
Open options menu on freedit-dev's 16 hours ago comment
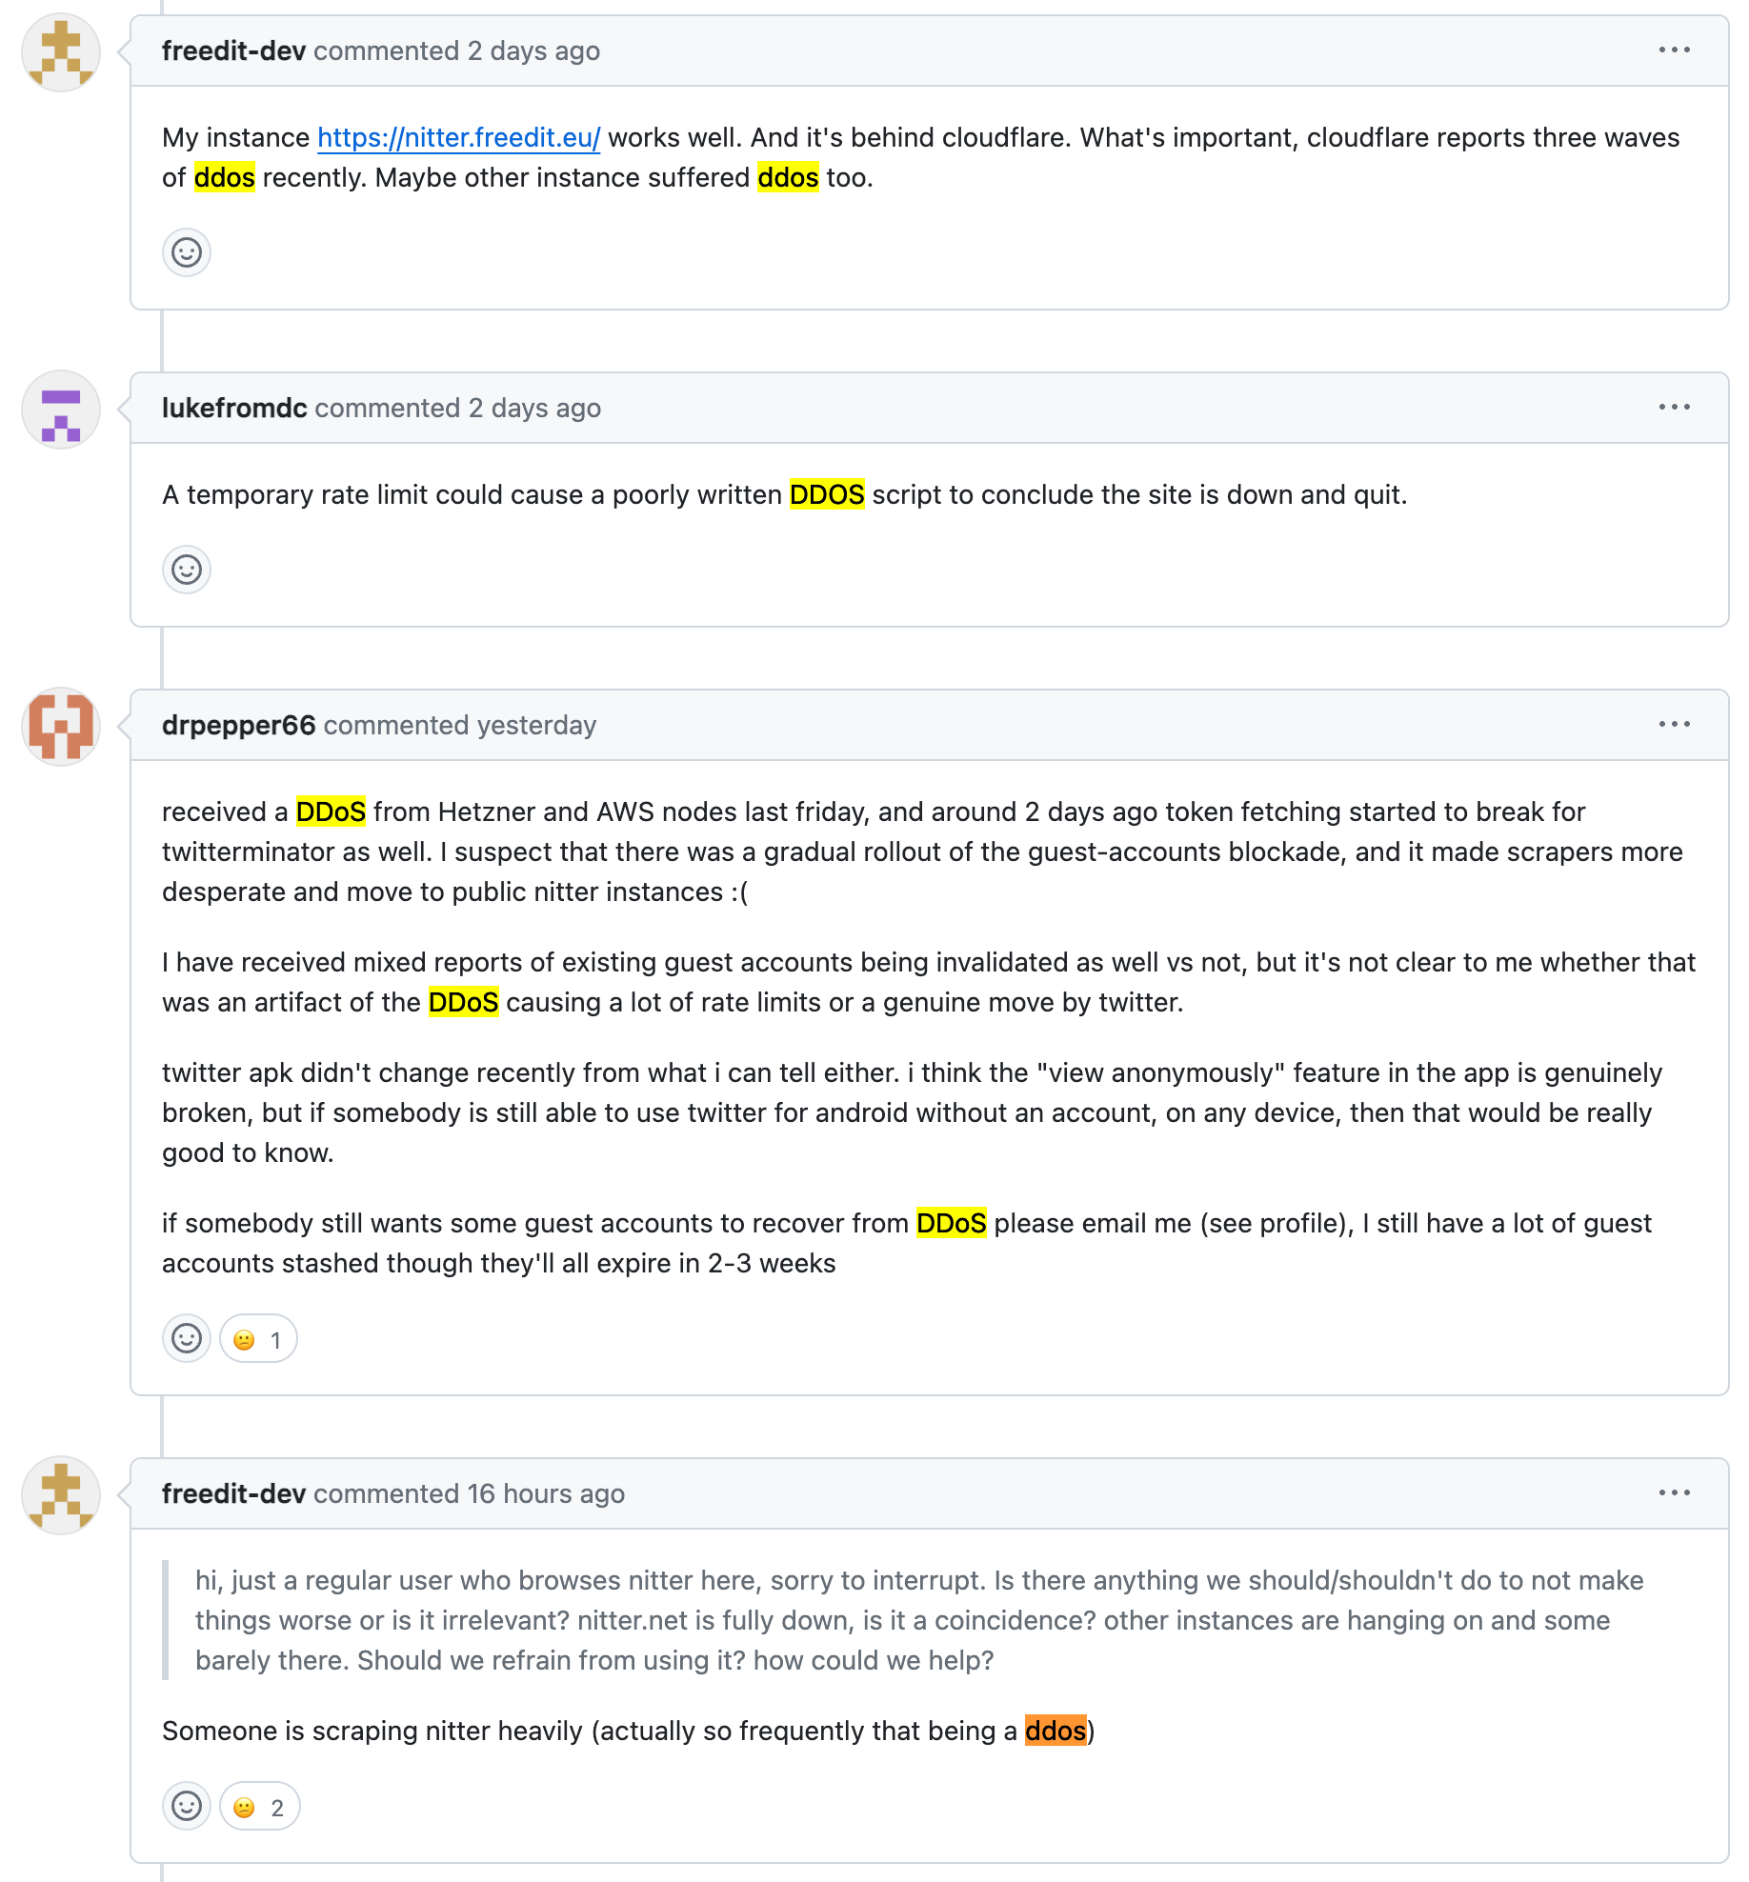[x=1674, y=1493]
